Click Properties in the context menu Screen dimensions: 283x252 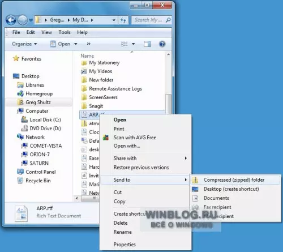coord(125,245)
